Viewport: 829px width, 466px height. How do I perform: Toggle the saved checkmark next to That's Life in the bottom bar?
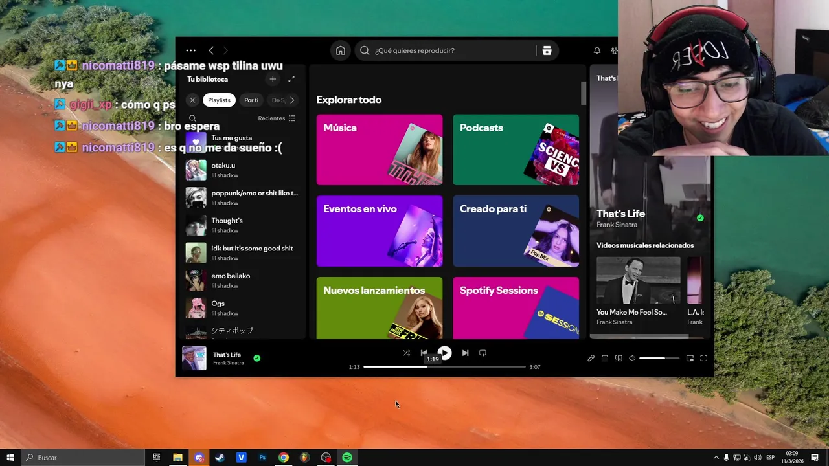[257, 358]
